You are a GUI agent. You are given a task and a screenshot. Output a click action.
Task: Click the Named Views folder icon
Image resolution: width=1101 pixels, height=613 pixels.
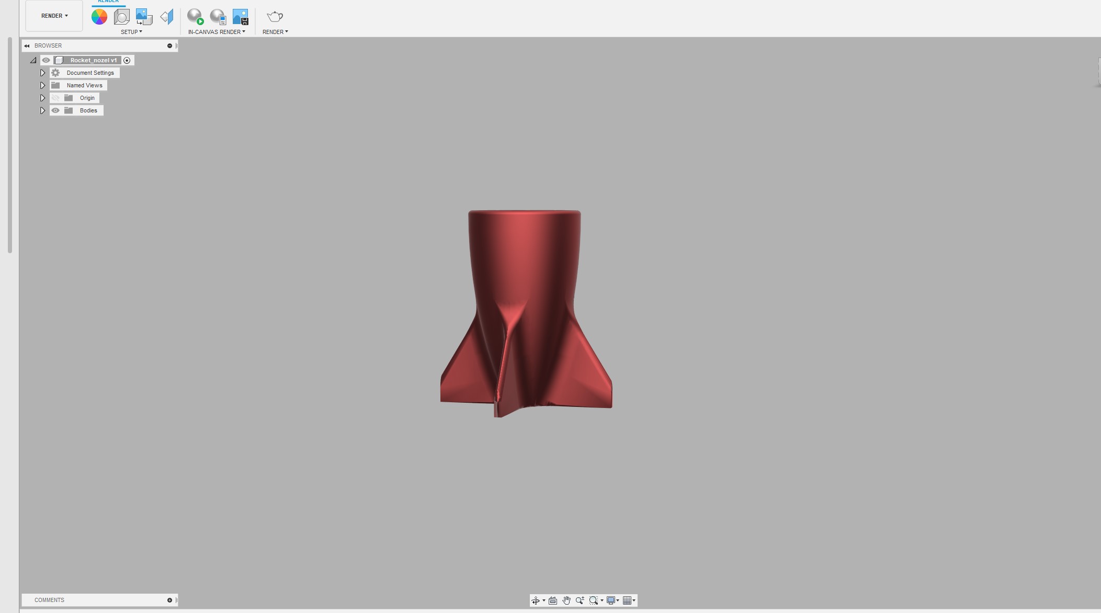coord(55,85)
